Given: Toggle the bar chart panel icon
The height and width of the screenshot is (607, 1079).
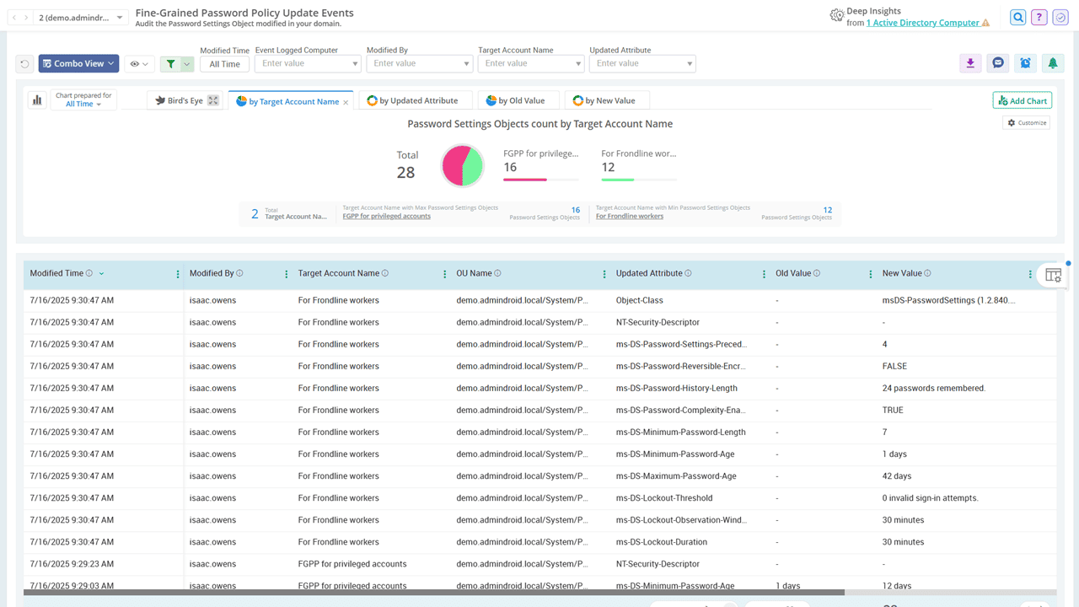Looking at the screenshot, I should (x=37, y=100).
